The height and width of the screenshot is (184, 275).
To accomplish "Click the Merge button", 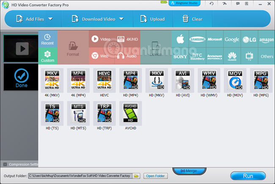I will pyautogui.click(x=189, y=171).
